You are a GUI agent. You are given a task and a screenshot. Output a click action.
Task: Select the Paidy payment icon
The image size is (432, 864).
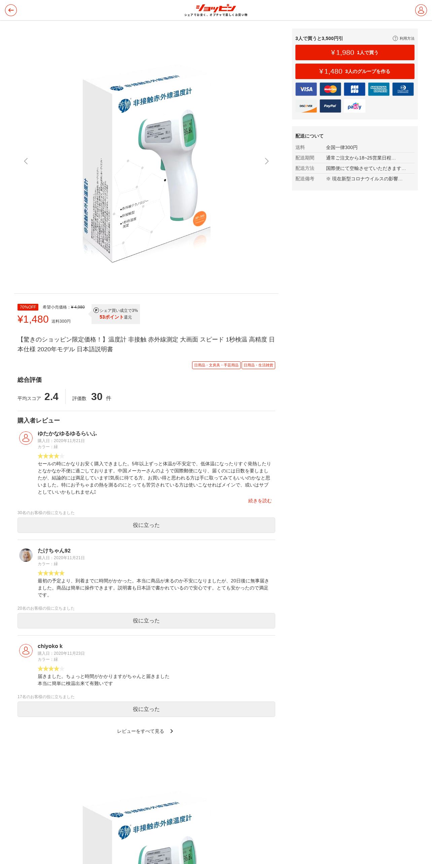tap(355, 106)
